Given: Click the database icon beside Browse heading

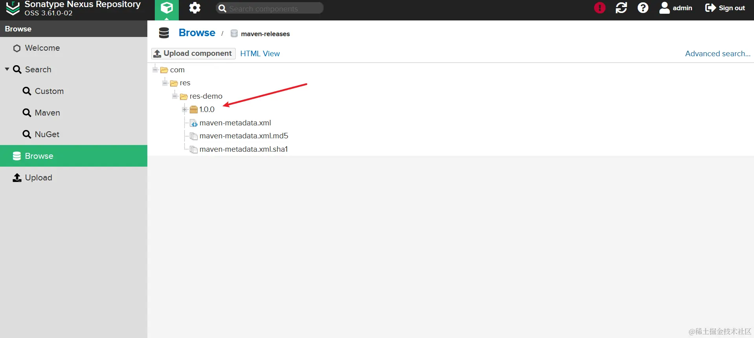Looking at the screenshot, I should tap(164, 33).
